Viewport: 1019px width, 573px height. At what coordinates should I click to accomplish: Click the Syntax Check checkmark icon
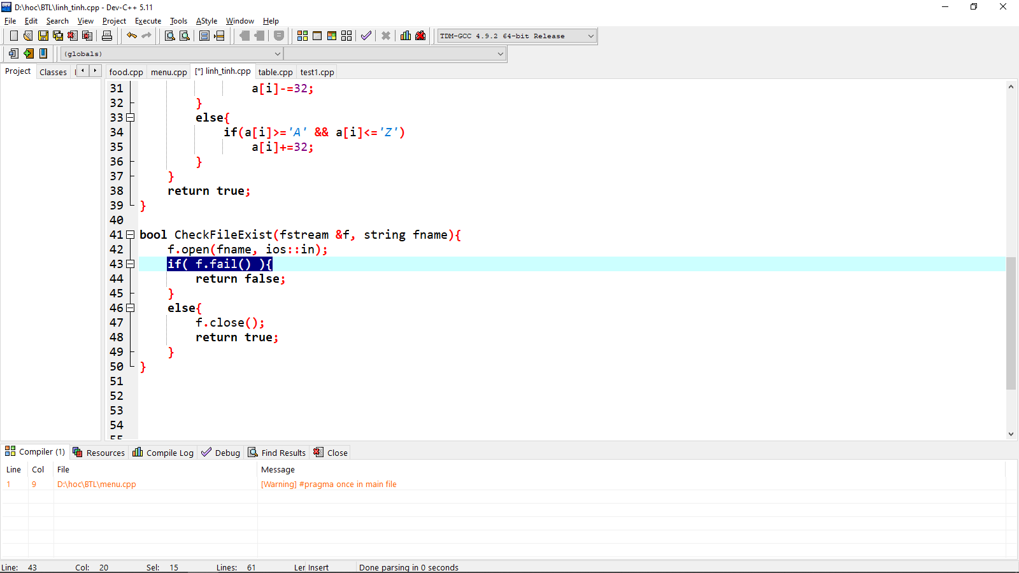366,36
